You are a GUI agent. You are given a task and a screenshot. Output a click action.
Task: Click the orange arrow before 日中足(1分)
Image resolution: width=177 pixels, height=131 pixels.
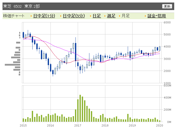click(x=31, y=16)
